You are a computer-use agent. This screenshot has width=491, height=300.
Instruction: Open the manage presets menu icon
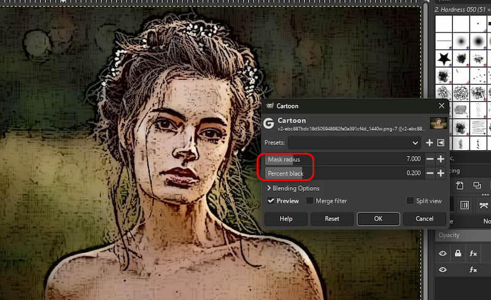441,143
